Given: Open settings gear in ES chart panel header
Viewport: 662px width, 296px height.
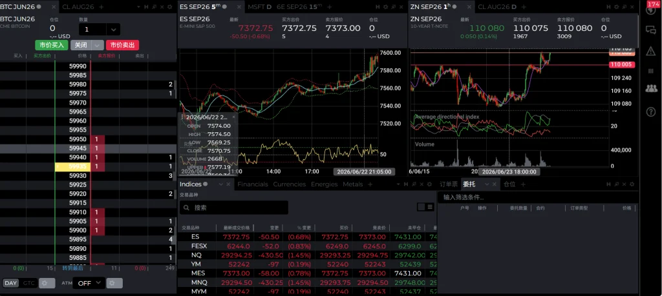Looking at the screenshot, I should (385, 6).
